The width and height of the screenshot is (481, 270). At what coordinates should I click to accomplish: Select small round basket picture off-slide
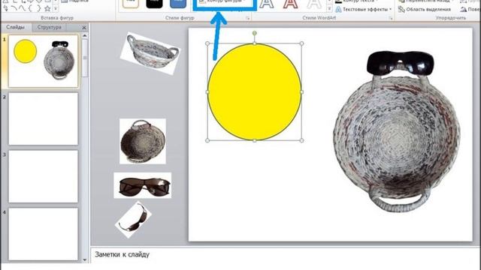pyautogui.click(x=143, y=141)
